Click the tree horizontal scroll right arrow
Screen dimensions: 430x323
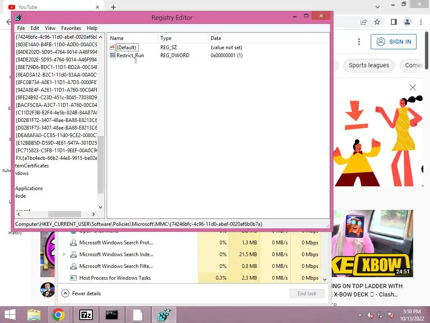tap(94, 214)
